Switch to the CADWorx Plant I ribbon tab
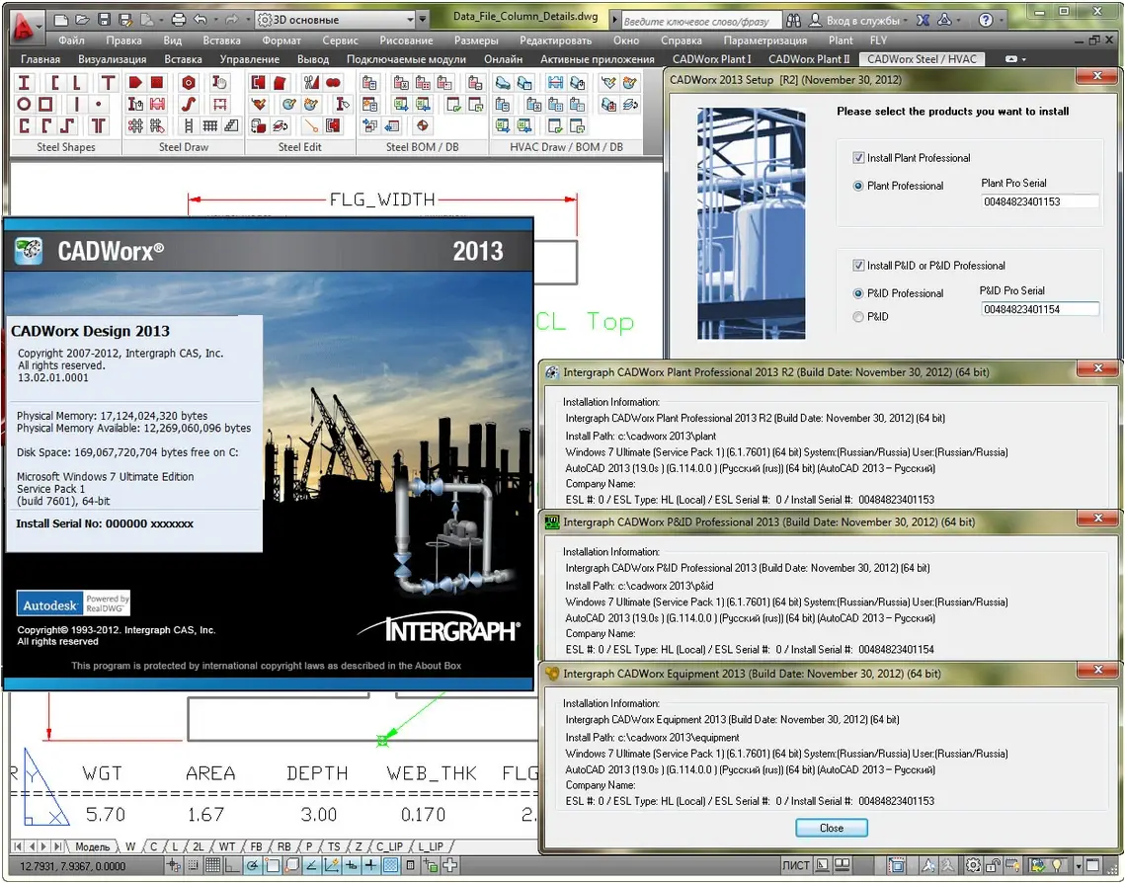This screenshot has height=883, width=1125. [711, 59]
